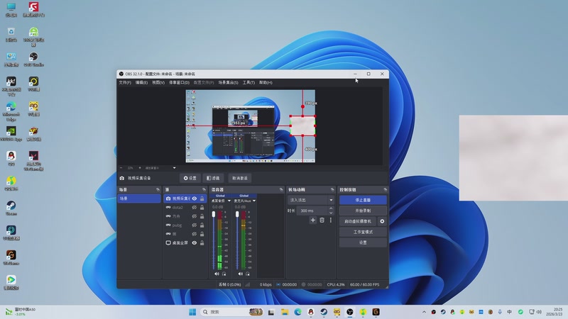Mute the desktop audio speaker icon
The height and width of the screenshot is (319, 568).
(216, 274)
